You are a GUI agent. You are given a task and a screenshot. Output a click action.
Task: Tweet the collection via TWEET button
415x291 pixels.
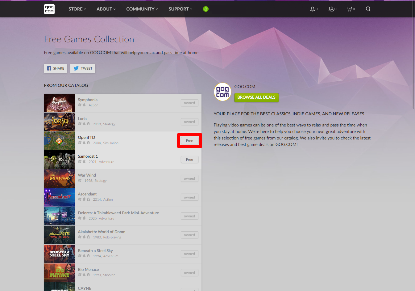(x=83, y=68)
